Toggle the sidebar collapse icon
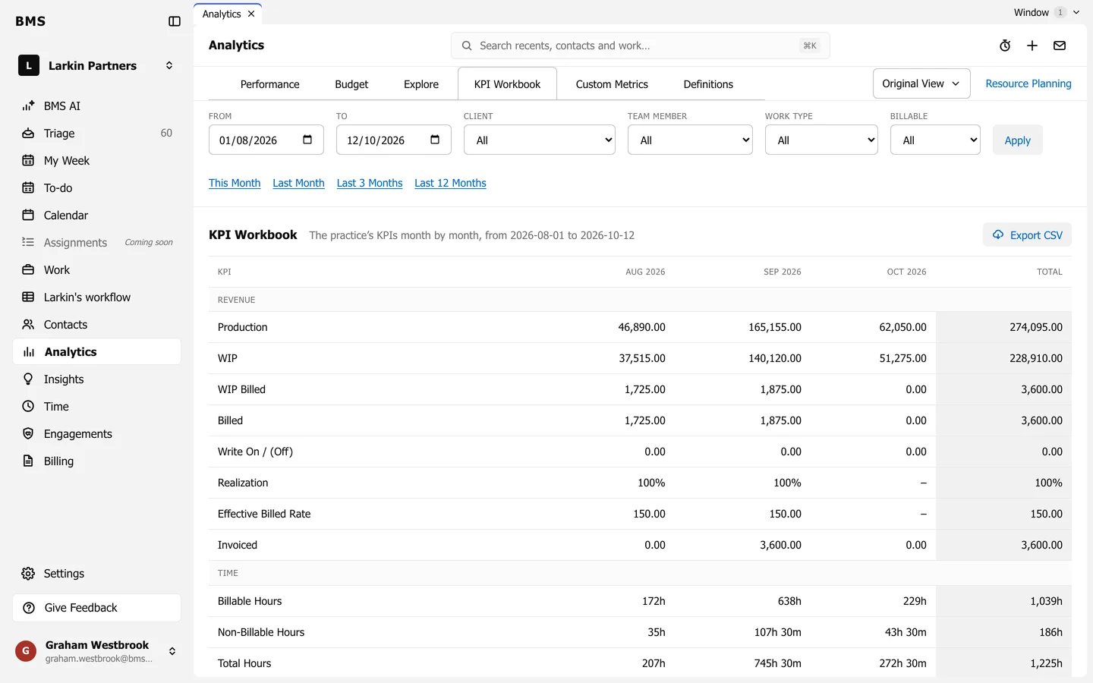This screenshot has width=1093, height=683. [x=175, y=21]
